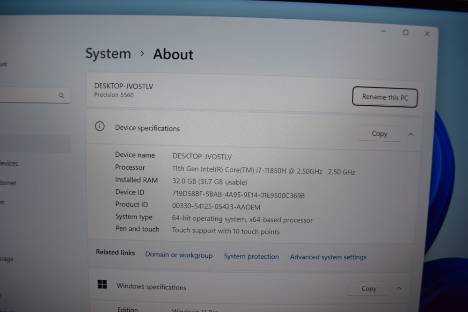Screen dimensions: 468x312
Task: Click the Related links label
Action: (x=115, y=252)
